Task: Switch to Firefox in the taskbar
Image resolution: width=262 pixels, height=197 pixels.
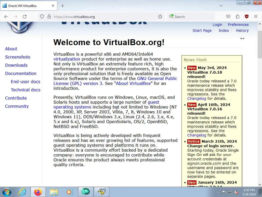Action: tap(38, 192)
